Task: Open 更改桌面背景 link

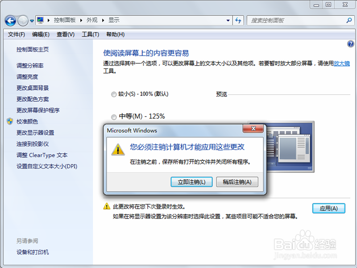Action: point(33,88)
